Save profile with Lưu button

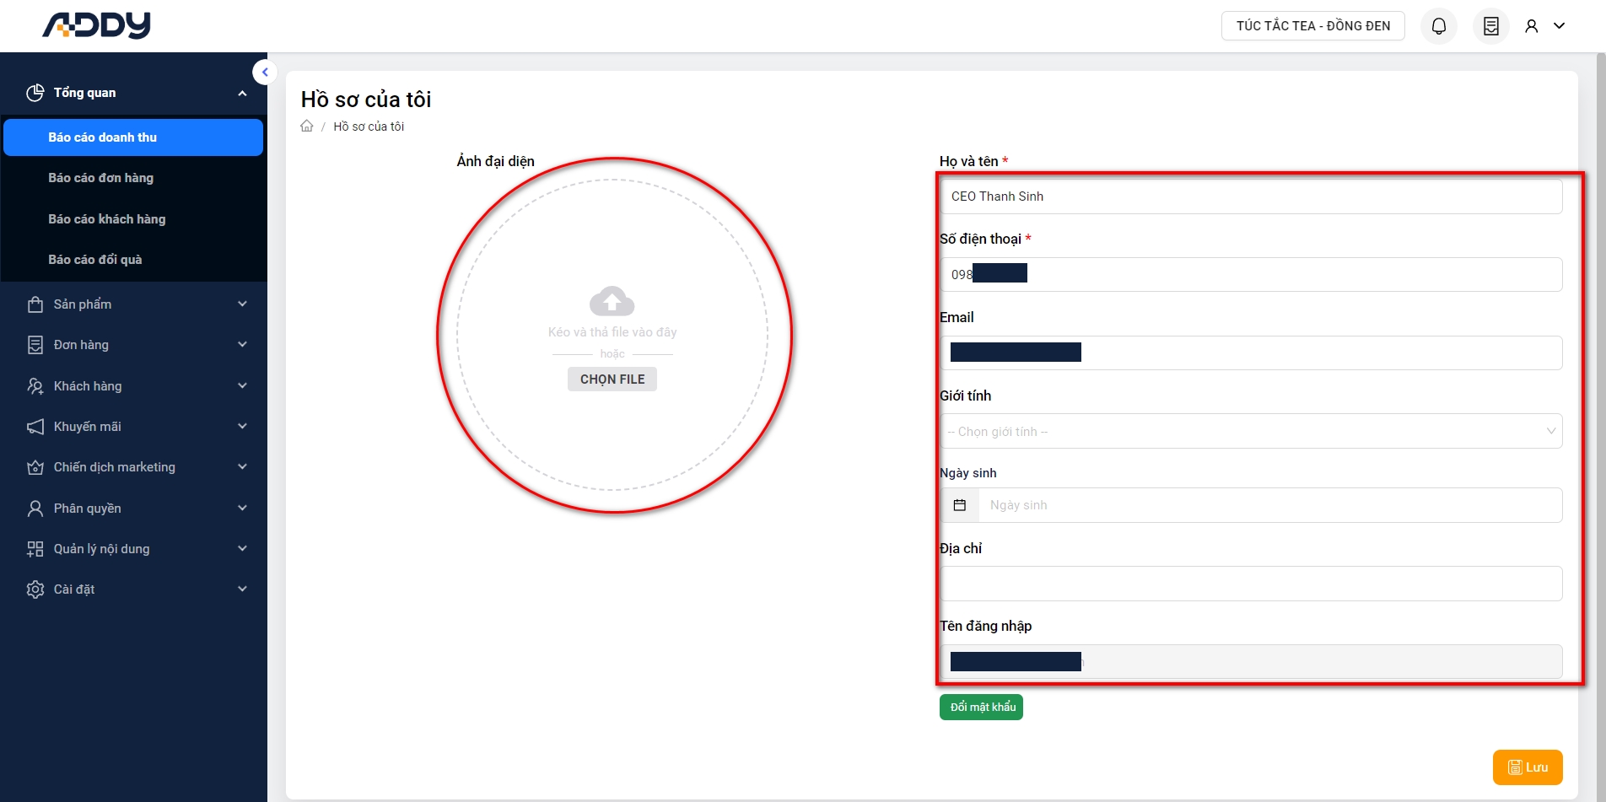tap(1527, 767)
